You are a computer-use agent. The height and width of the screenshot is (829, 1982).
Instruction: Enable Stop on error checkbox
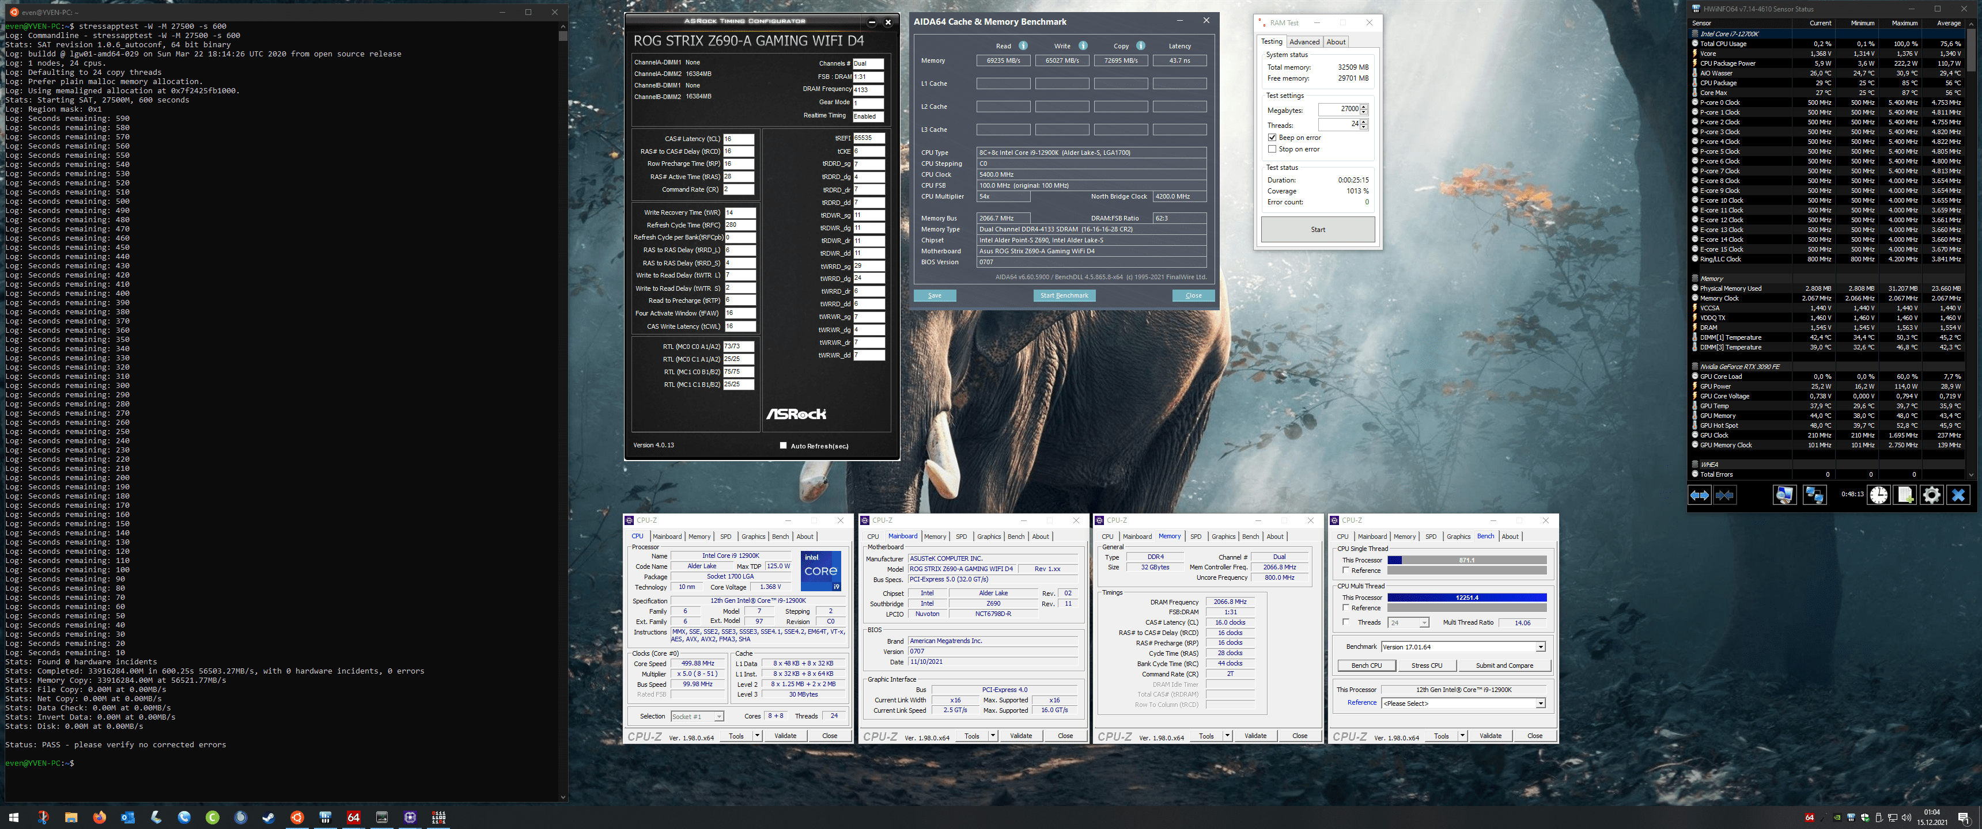(x=1272, y=149)
